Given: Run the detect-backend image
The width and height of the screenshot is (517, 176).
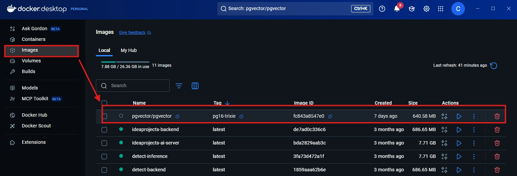Looking at the screenshot, I should [x=459, y=170].
